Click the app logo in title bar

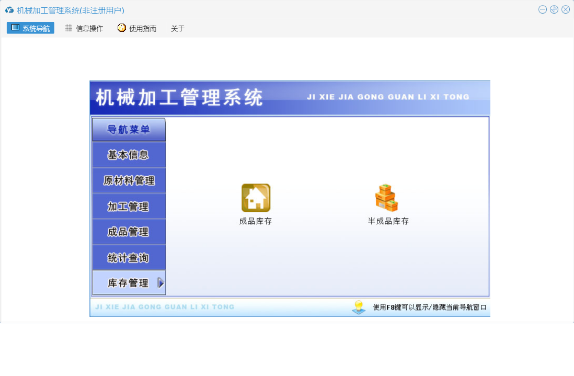pos(9,10)
